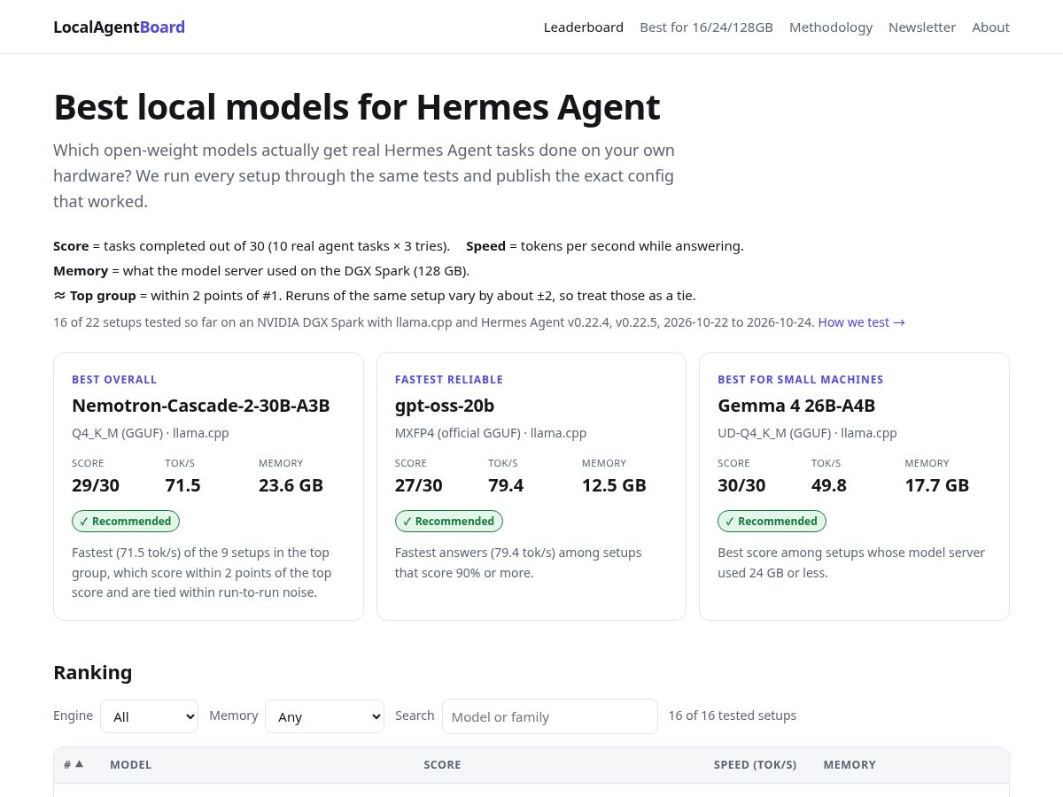
Task: Click the 'Q4_K_M (GGUF) · llama.cpp' subtitle
Action: [151, 433]
